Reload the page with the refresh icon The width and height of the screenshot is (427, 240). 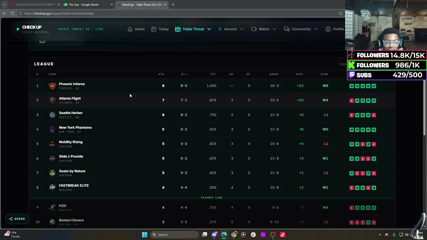coord(12,13)
